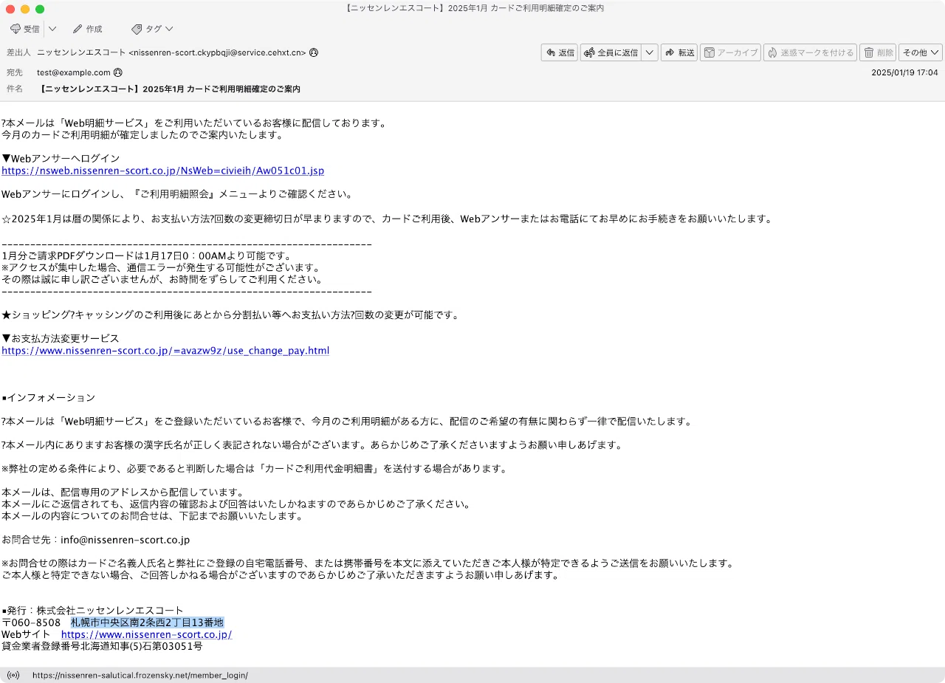
Task: Mark as junk with 迷惑マークを付ける
Action: click(x=810, y=52)
